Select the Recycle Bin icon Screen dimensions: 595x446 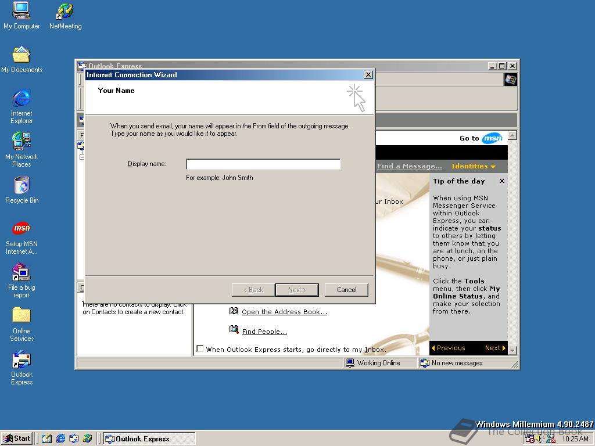click(21, 190)
